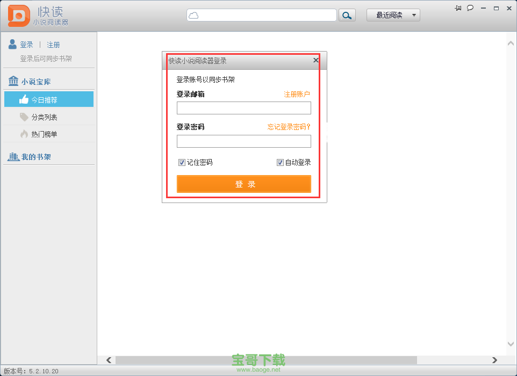
Task: Open 热门榜单 in sidebar
Action: click(x=44, y=134)
